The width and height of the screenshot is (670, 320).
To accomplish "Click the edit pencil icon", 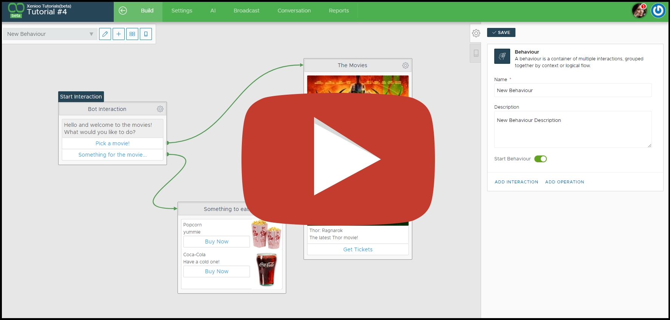I will 105,34.
